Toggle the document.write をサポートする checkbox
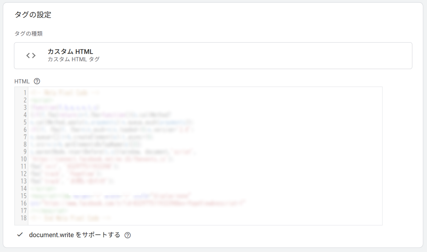The image size is (427, 252). (20, 235)
